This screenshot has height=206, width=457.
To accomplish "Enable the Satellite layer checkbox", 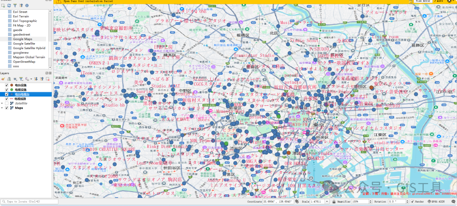I will tap(7, 103).
